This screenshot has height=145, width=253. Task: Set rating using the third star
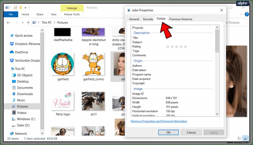click(x=176, y=47)
